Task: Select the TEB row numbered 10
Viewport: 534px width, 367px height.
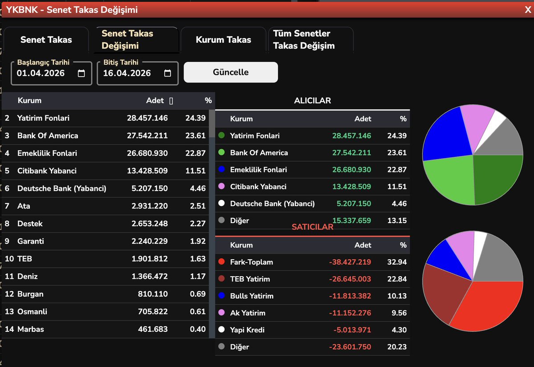Action: (x=105, y=259)
